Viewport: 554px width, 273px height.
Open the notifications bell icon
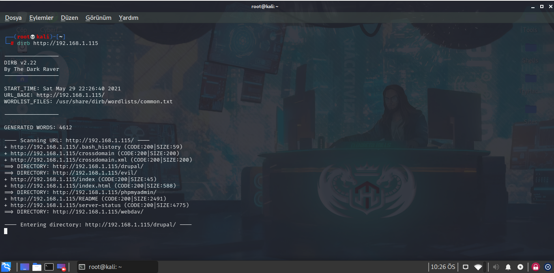click(508, 267)
